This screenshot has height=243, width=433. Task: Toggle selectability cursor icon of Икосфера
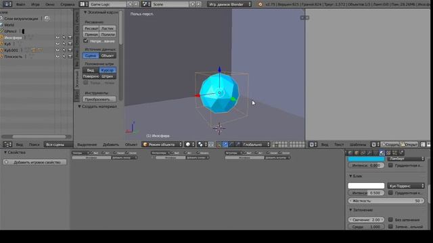(64, 38)
